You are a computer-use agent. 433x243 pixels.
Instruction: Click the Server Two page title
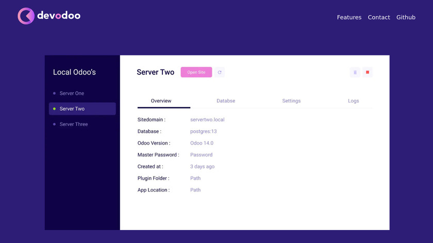coord(156,72)
